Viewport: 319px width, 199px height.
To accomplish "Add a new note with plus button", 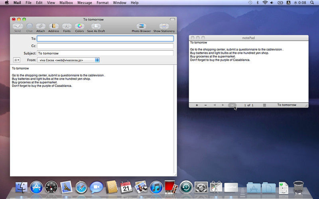I will (x=197, y=105).
